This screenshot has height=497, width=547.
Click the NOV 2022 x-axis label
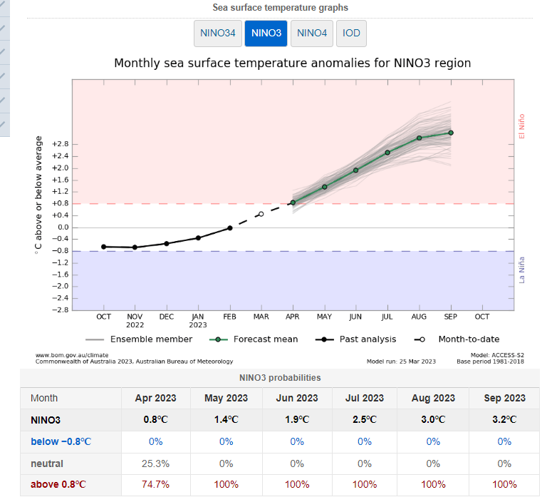click(135, 321)
